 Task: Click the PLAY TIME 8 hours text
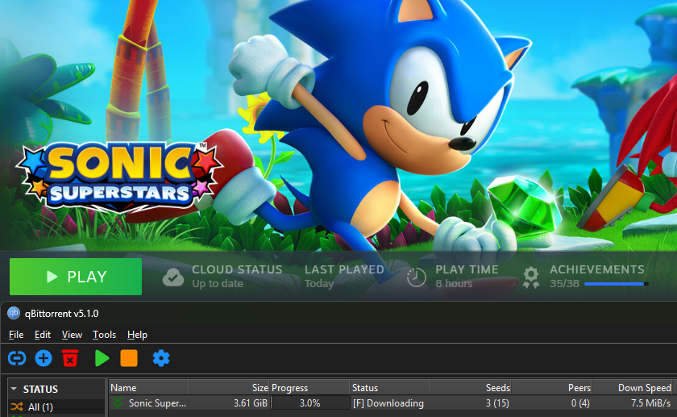point(467,277)
